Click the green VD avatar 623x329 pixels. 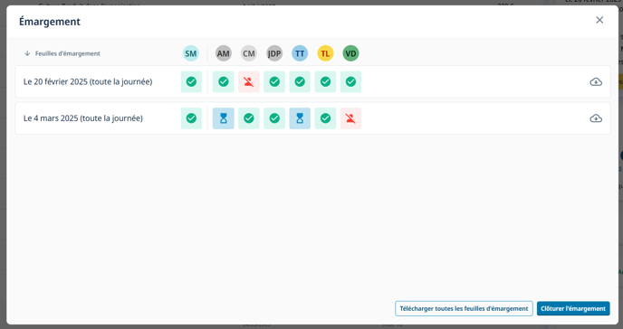click(x=350, y=53)
